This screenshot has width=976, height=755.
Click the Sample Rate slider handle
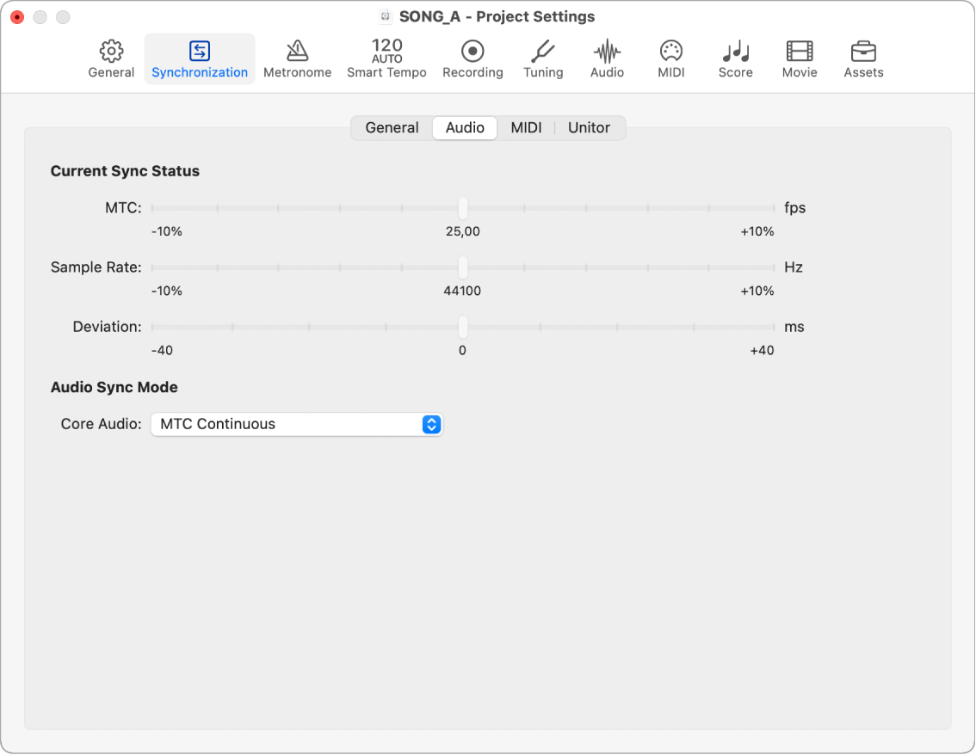[463, 267]
